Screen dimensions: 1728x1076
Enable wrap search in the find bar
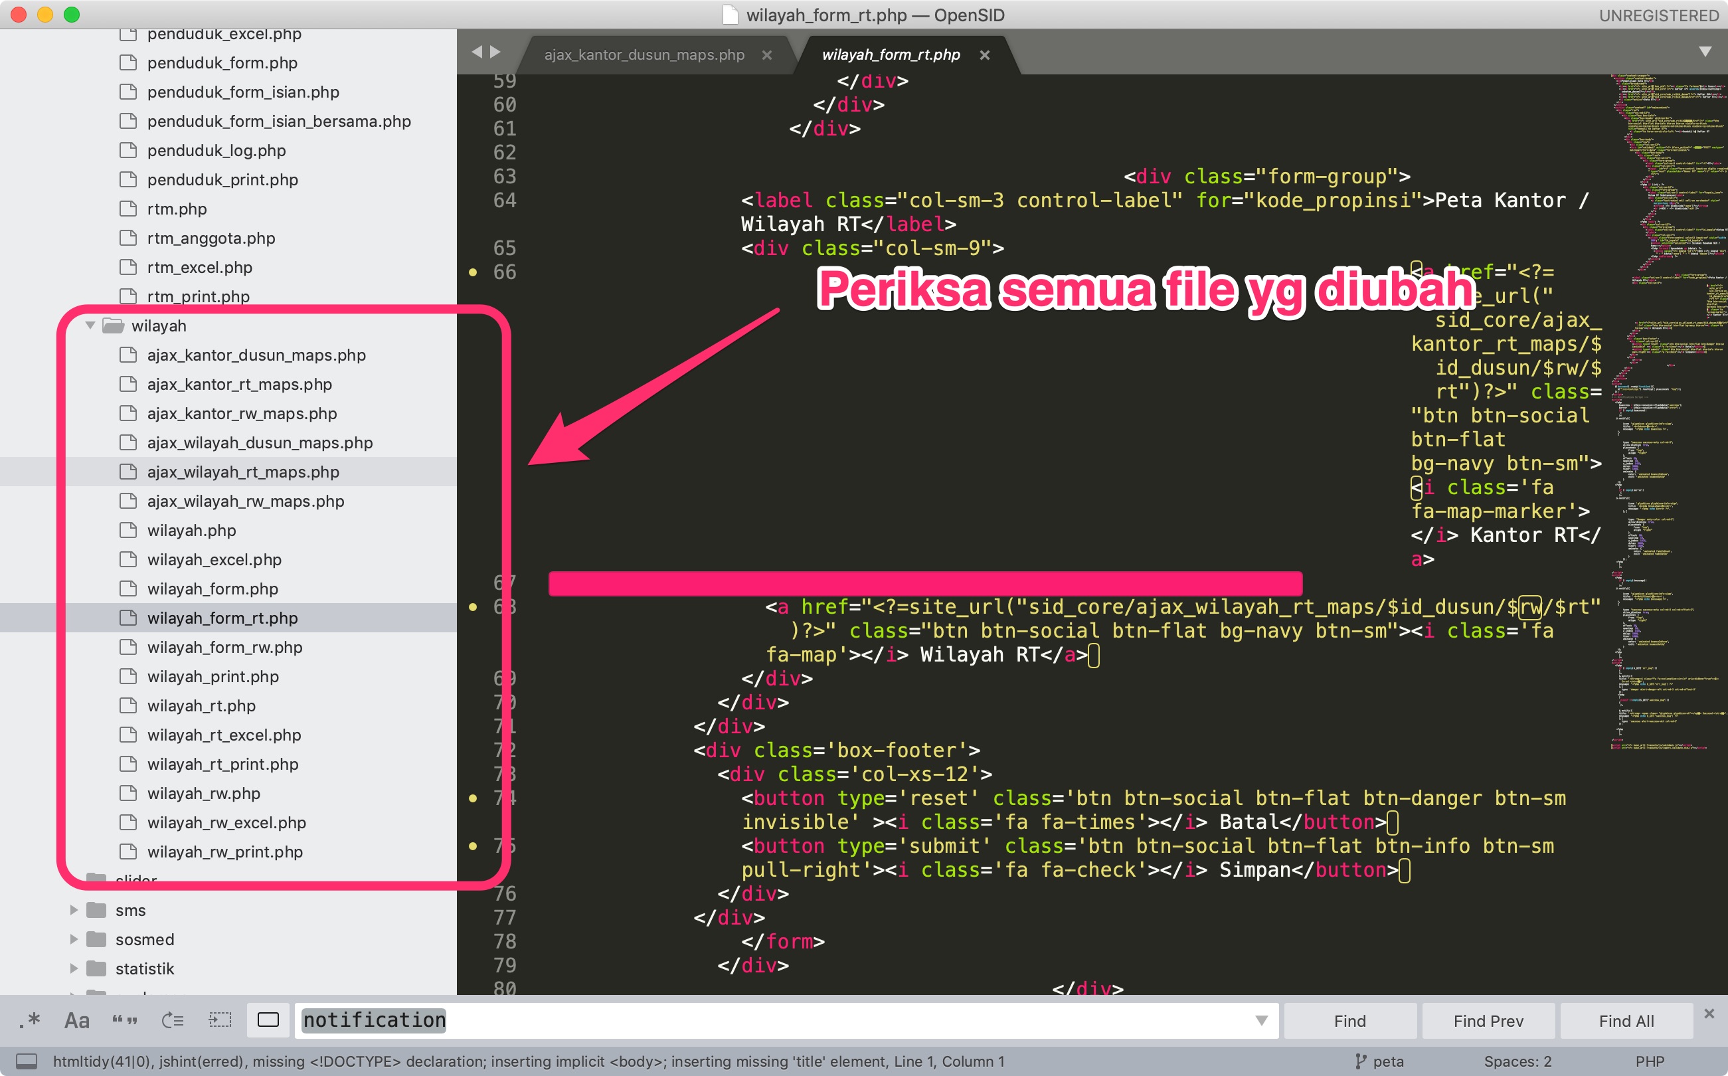click(x=171, y=1019)
